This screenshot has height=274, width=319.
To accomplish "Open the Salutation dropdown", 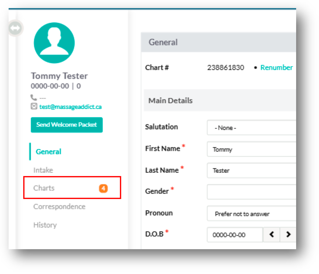I will 251,128.
